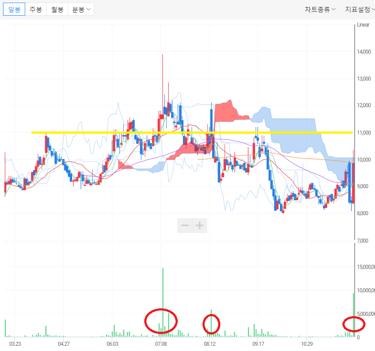Click the 8,000 price axis label
375x351 pixels.
click(362, 213)
